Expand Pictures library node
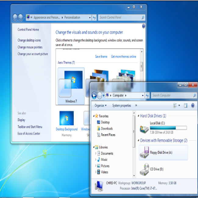The image size is (198, 198). pos(96,166)
